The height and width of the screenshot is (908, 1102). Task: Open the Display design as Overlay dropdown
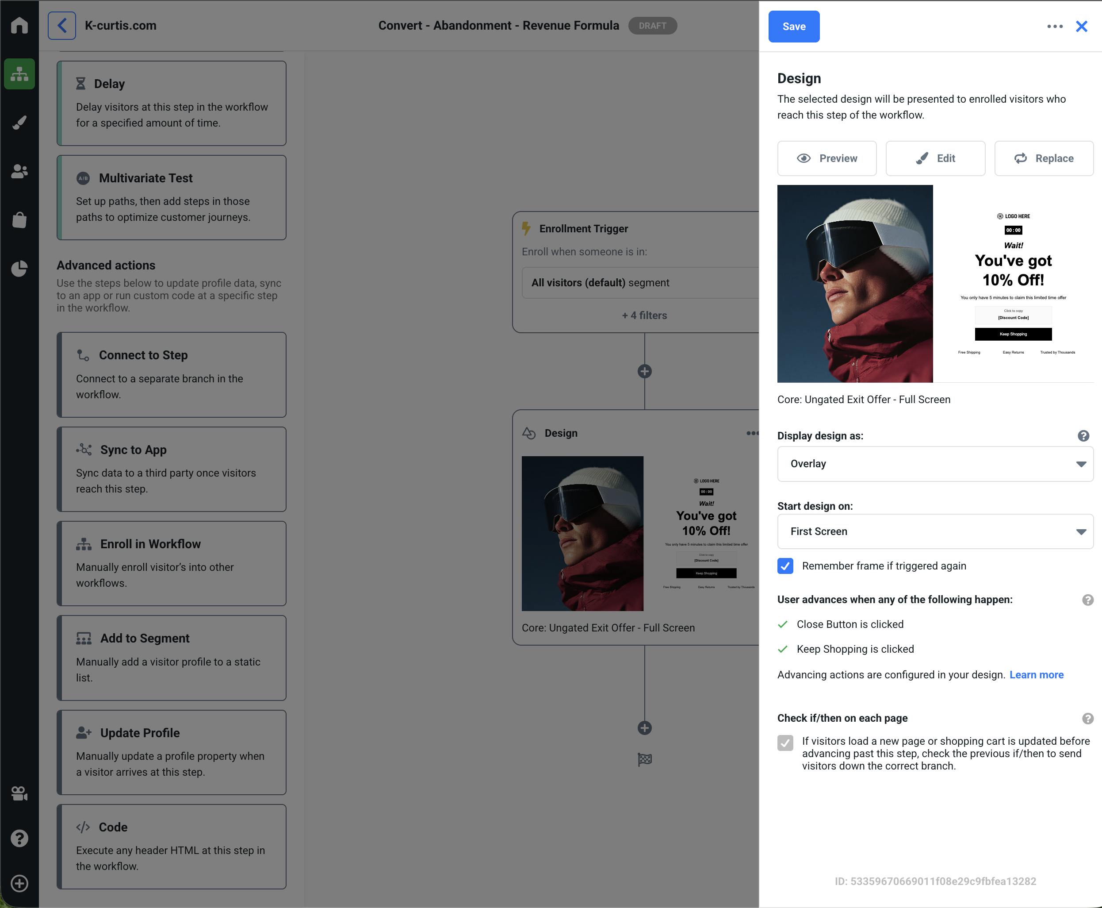(935, 464)
